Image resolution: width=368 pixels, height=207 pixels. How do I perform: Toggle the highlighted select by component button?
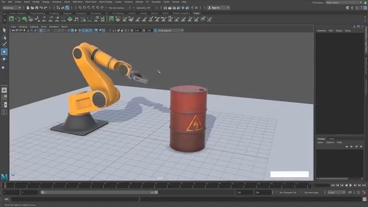(67, 7)
